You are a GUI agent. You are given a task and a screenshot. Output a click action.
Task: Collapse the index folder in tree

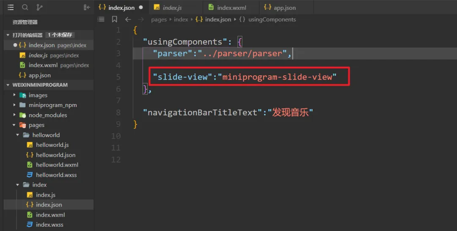[18, 185]
